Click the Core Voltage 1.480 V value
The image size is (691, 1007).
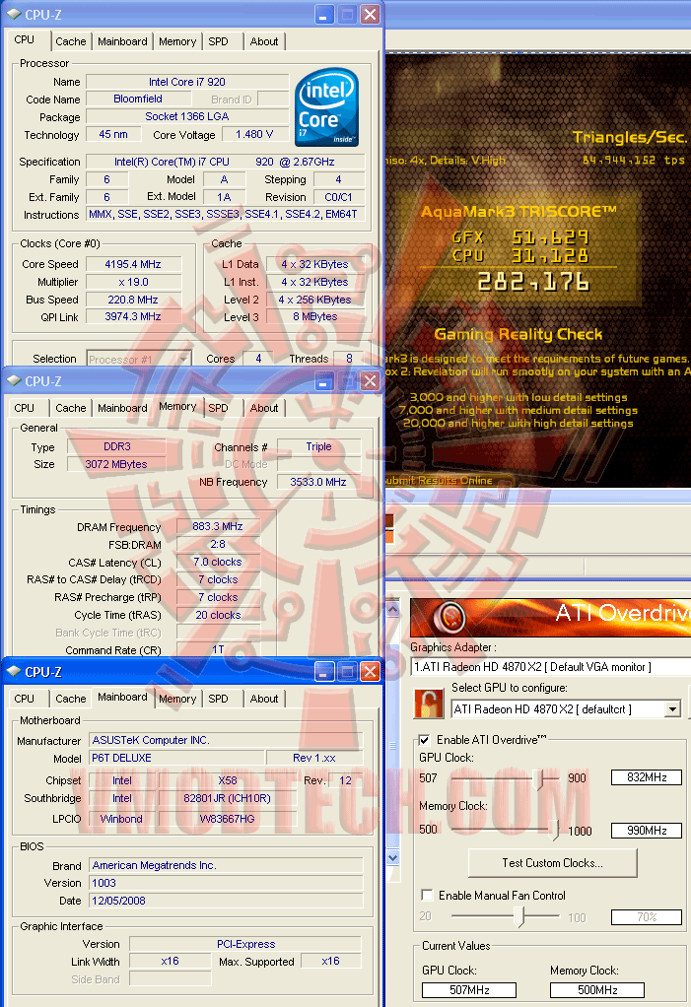254,134
